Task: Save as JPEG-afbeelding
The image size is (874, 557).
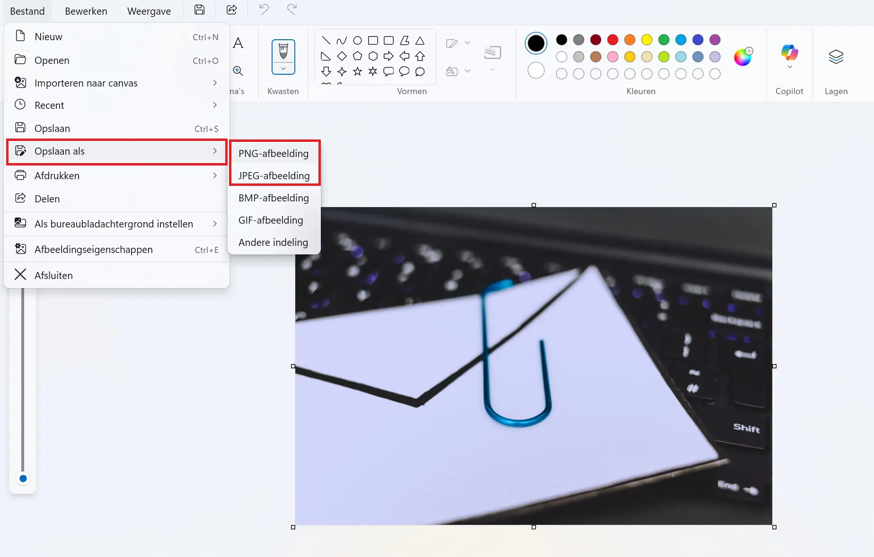Action: 274,175
